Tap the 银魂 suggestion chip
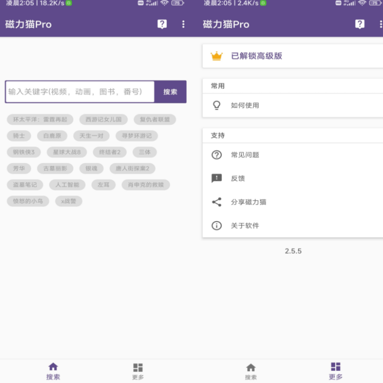383x383 pixels. tap(92, 169)
